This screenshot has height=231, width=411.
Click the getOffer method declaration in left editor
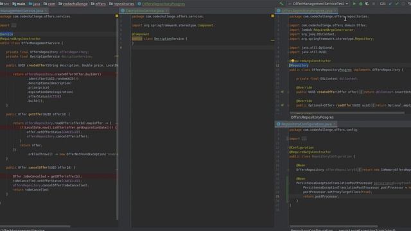tap(38, 114)
